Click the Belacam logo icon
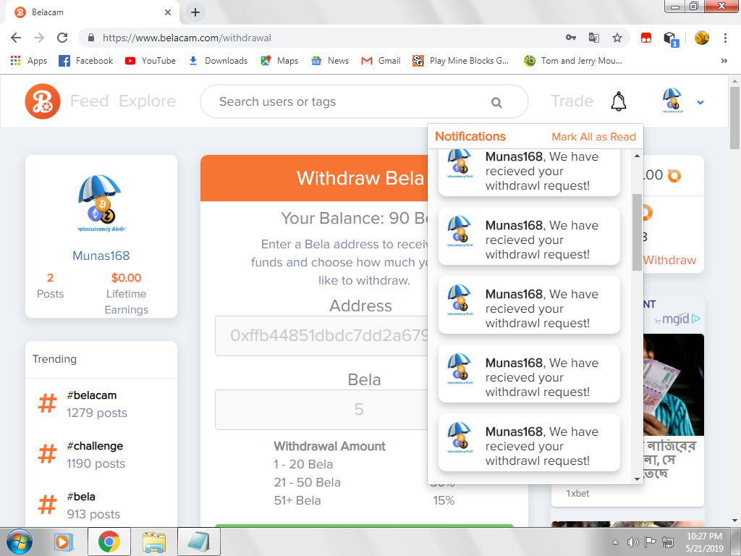Screen dimensions: 741x556 click(x=43, y=101)
